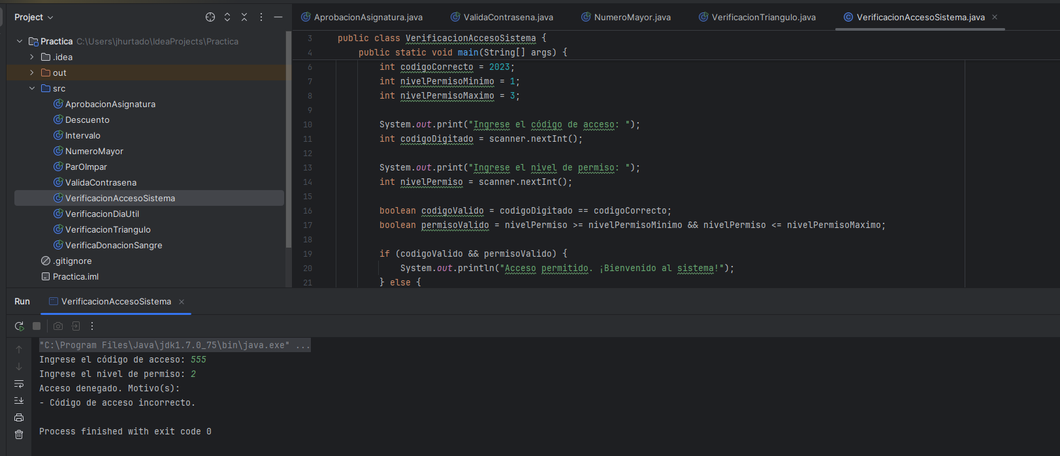This screenshot has width=1060, height=456.
Task: Click the print console icon
Action: click(19, 417)
